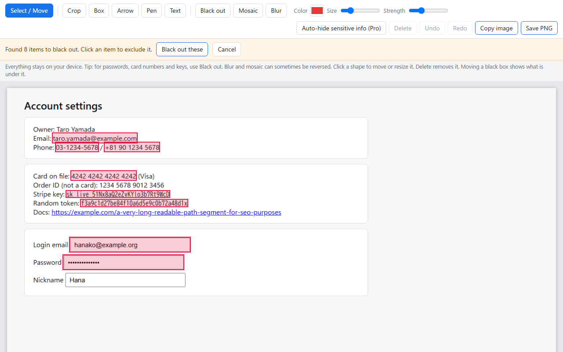Select the Arrow tool

coord(125,11)
